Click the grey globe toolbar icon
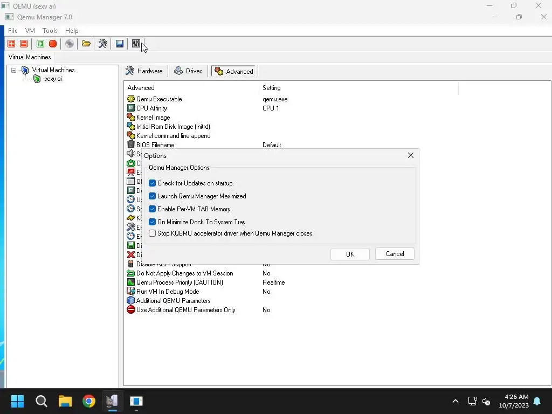This screenshot has width=552, height=414. point(70,44)
